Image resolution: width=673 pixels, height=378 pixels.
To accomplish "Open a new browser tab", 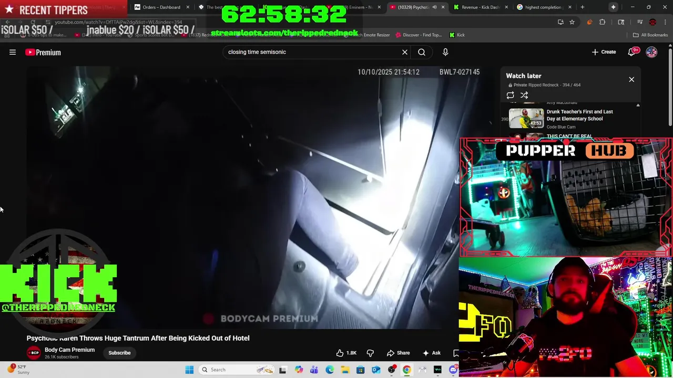I will click(x=582, y=7).
